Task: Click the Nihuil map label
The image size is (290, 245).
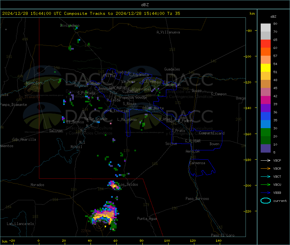Action: [x=76, y=147]
